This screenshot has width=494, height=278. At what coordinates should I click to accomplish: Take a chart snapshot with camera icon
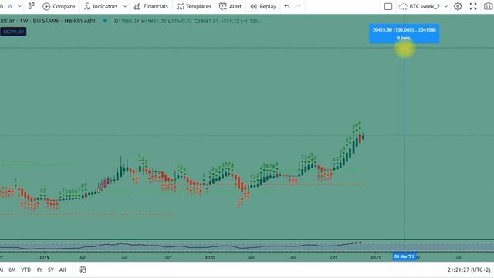pos(489,6)
